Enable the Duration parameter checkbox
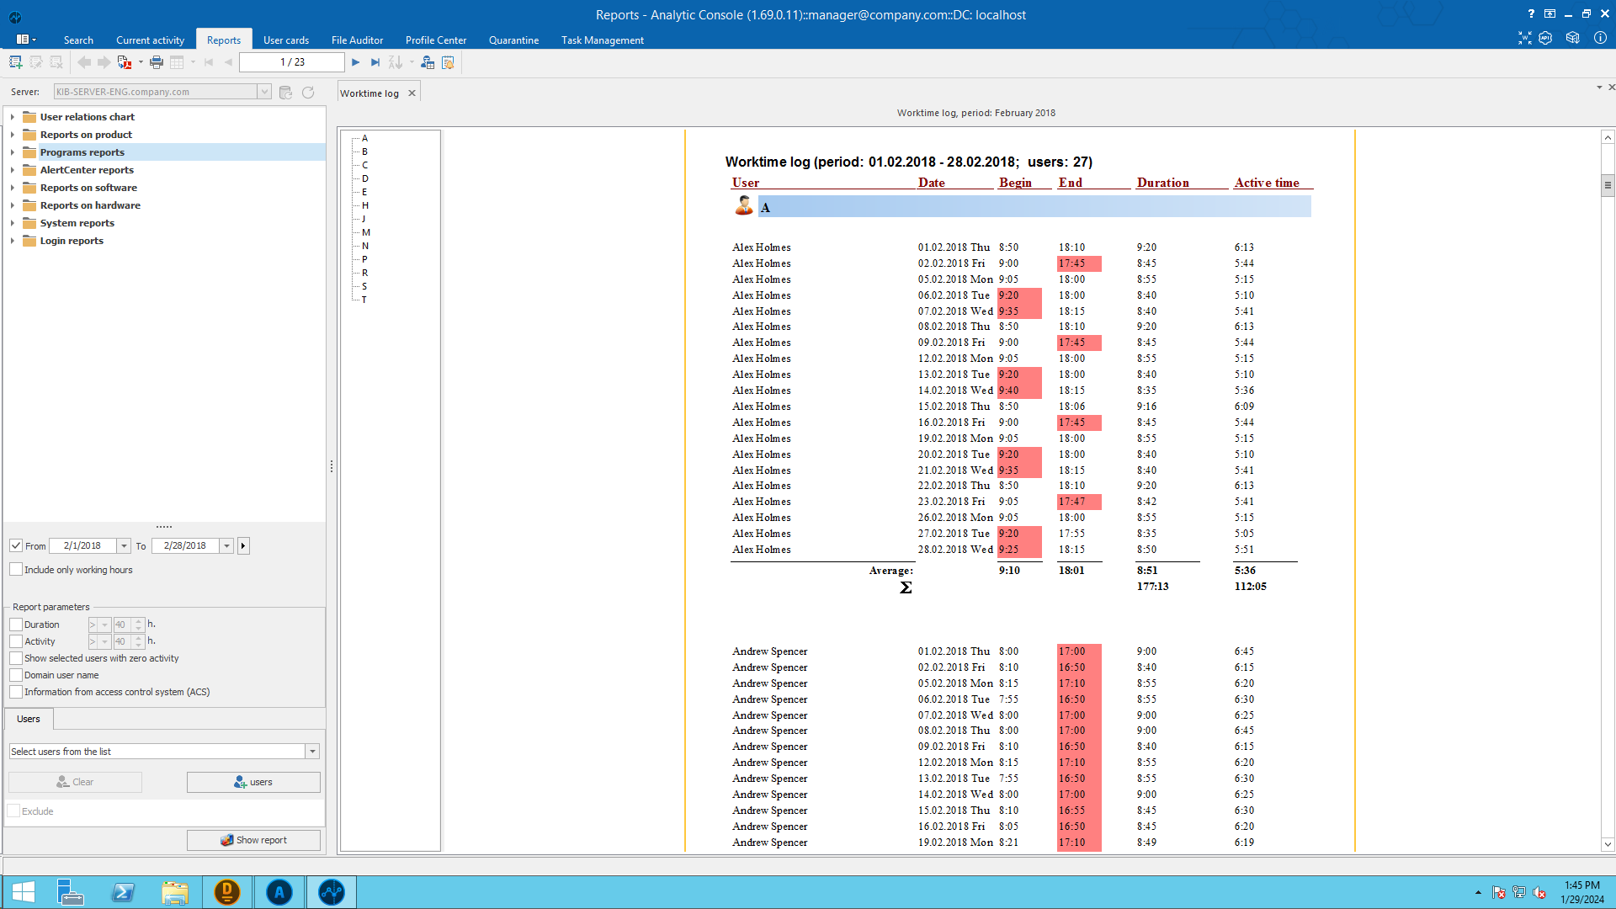Screen dimensions: 1616x909 pyautogui.click(x=16, y=625)
